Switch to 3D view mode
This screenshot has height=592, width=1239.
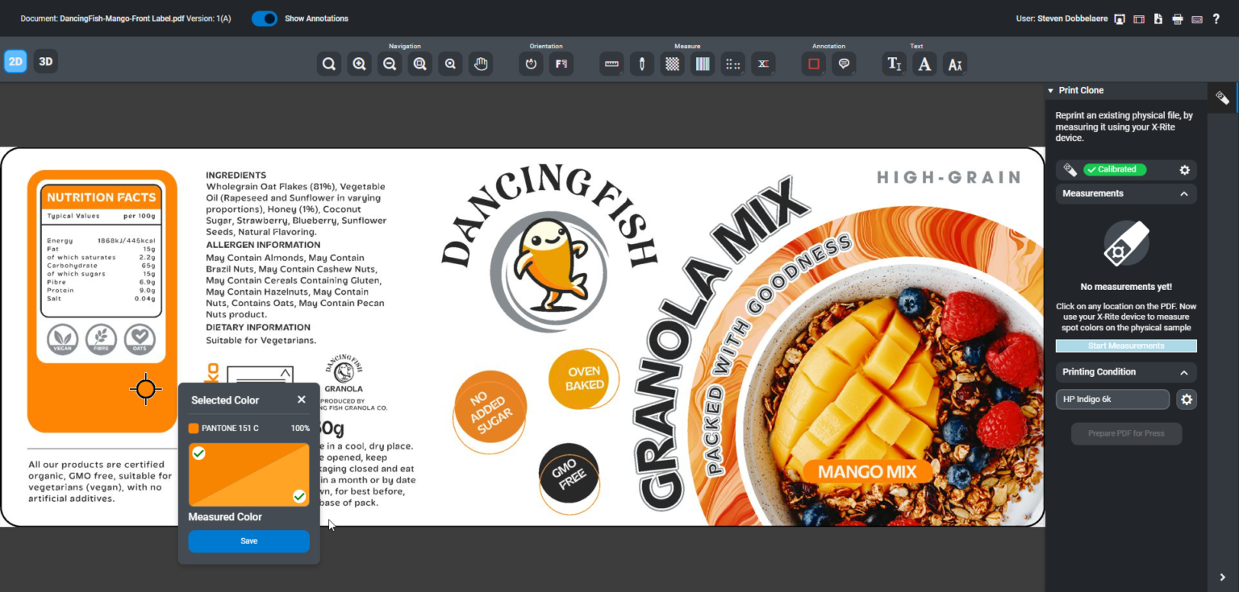tap(46, 61)
